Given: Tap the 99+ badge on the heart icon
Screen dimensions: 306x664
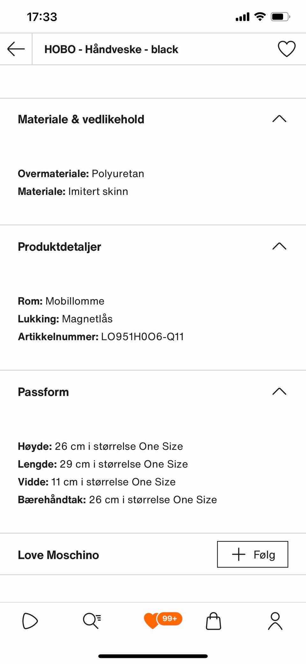Looking at the screenshot, I should click(x=169, y=618).
